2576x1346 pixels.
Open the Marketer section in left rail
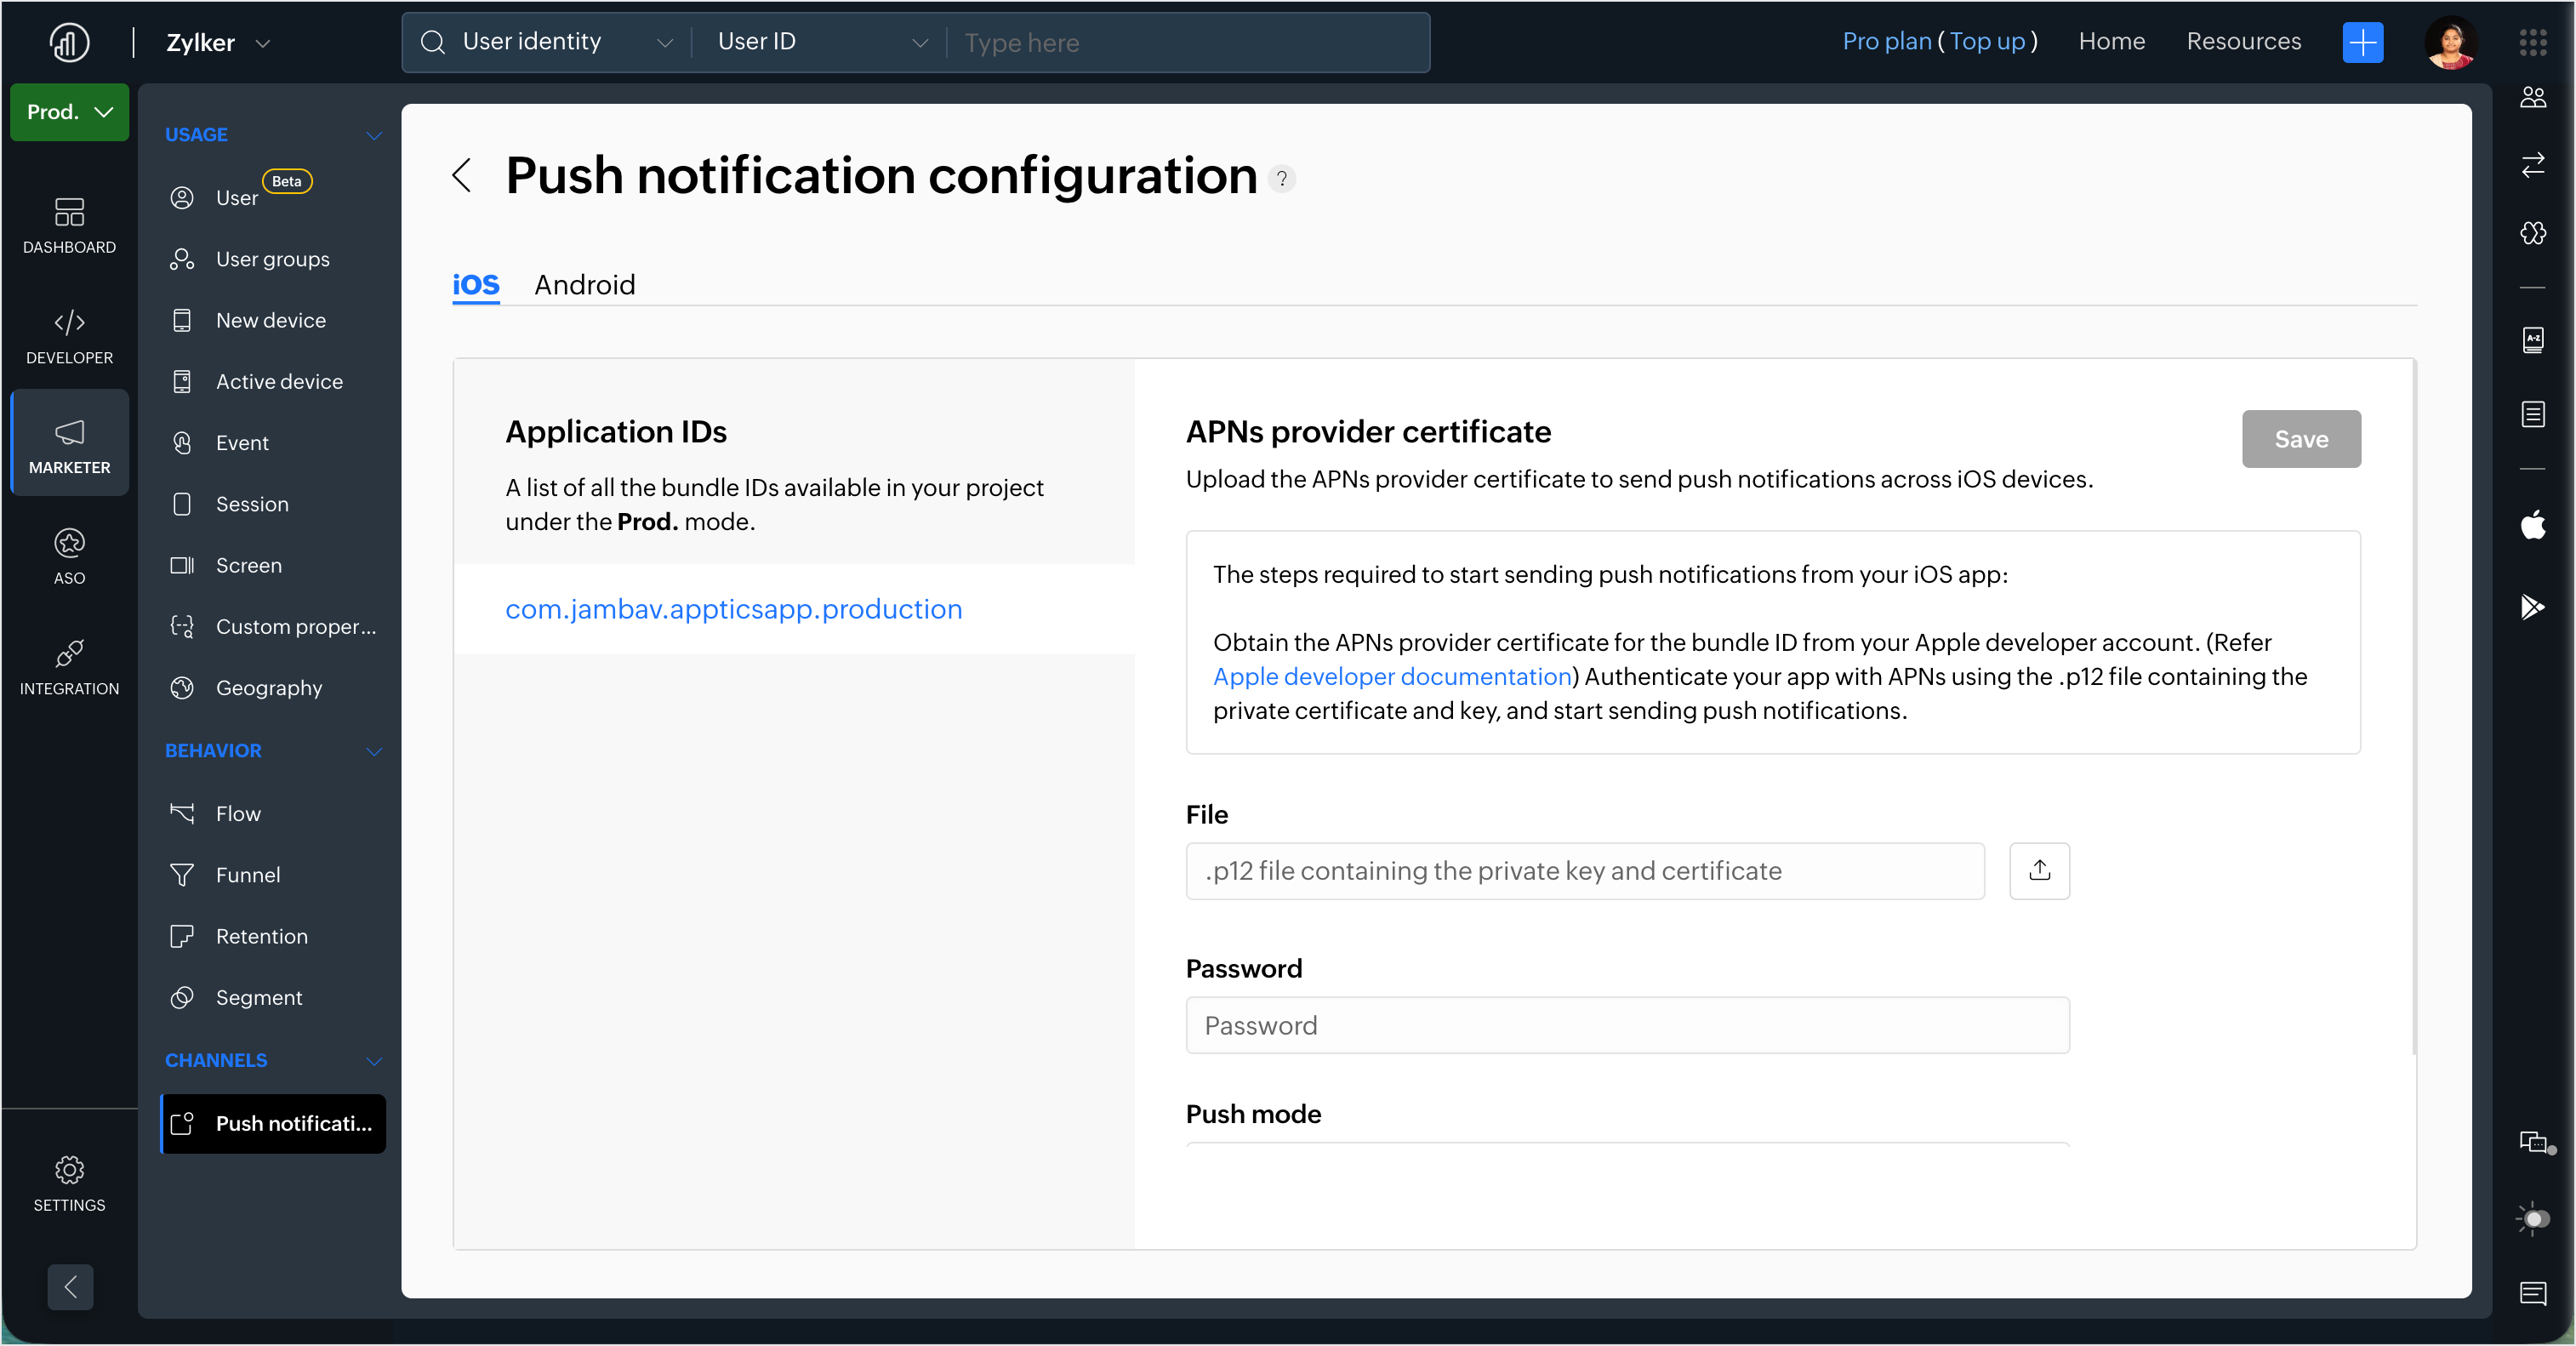[x=69, y=444]
